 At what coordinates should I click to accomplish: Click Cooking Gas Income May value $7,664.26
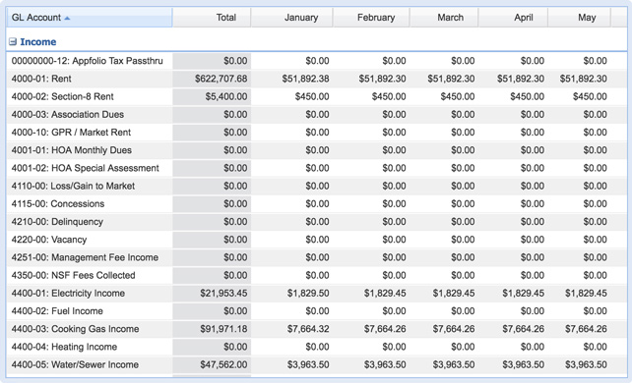pos(586,329)
